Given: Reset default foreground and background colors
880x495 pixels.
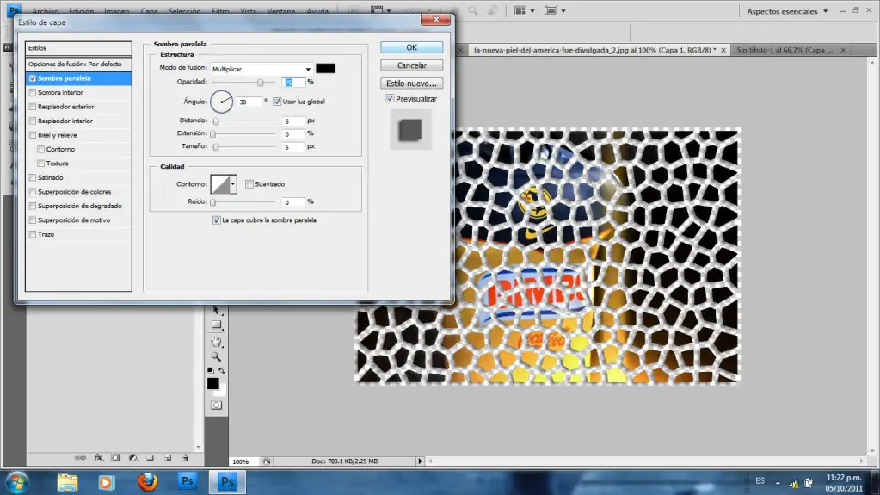Looking at the screenshot, I should [x=211, y=371].
